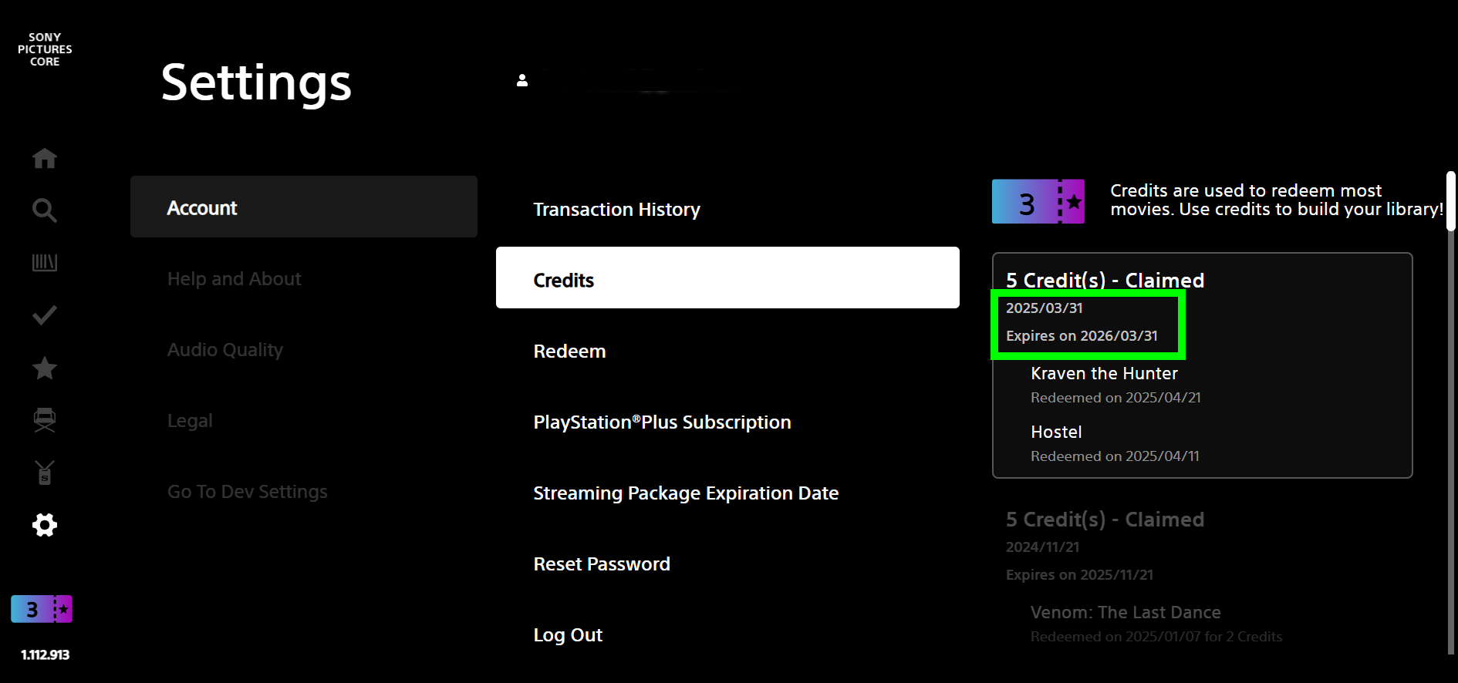Click the user profile icon
The image size is (1458, 683).
[x=522, y=80]
